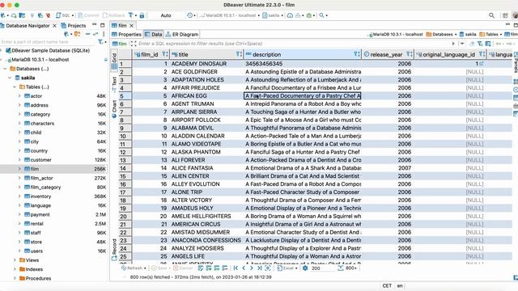Toggle Record mode side tab
The height and width of the screenshot is (291, 518).
[x=114, y=250]
